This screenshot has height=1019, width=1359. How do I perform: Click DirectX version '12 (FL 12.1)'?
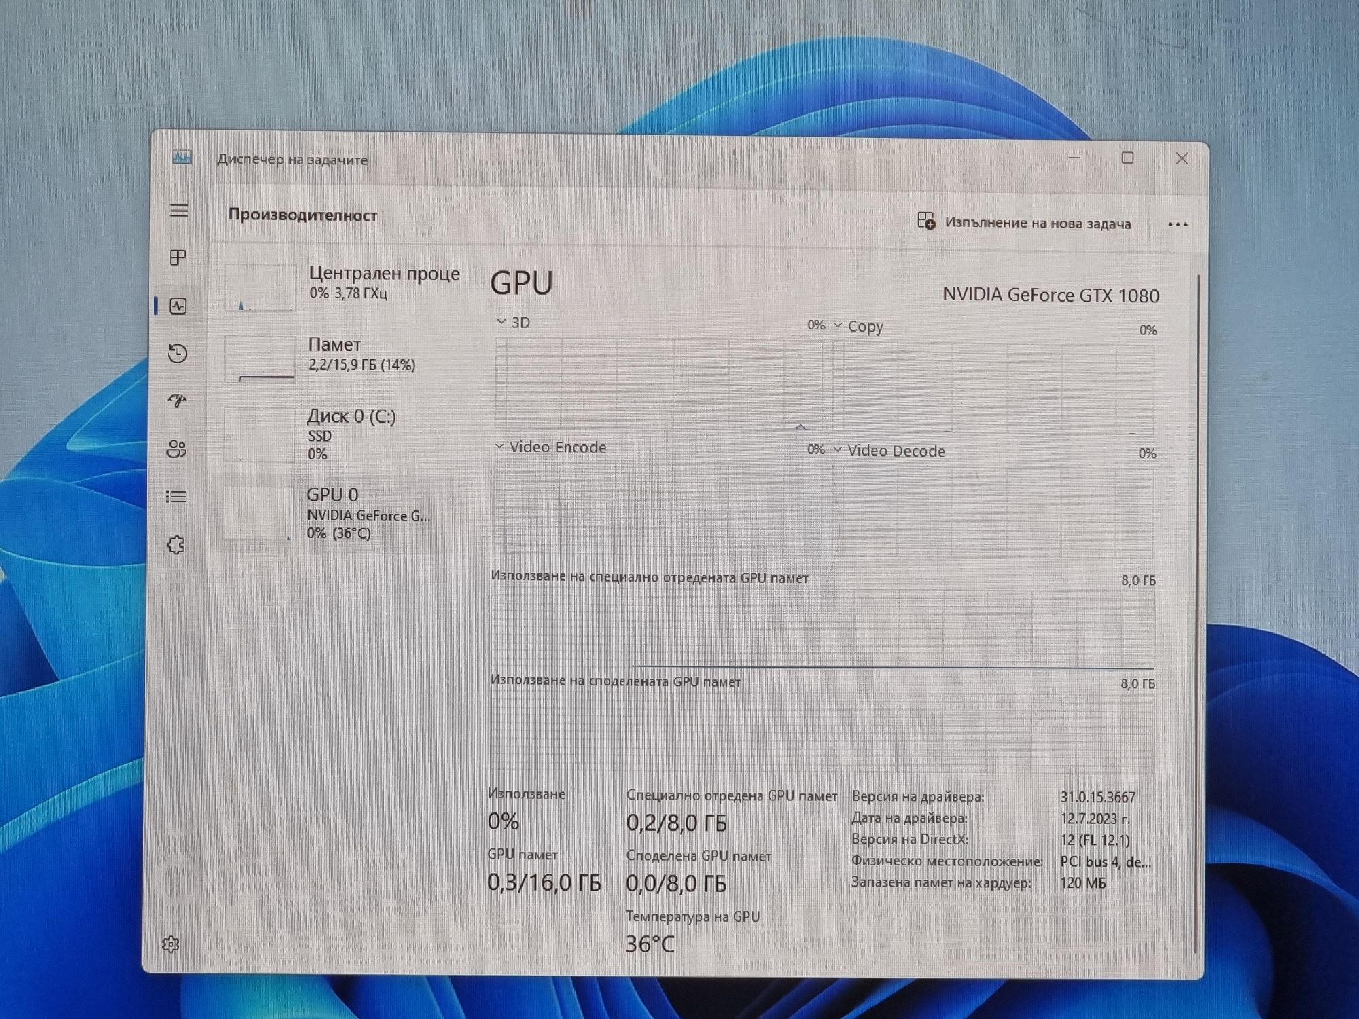tap(1095, 840)
